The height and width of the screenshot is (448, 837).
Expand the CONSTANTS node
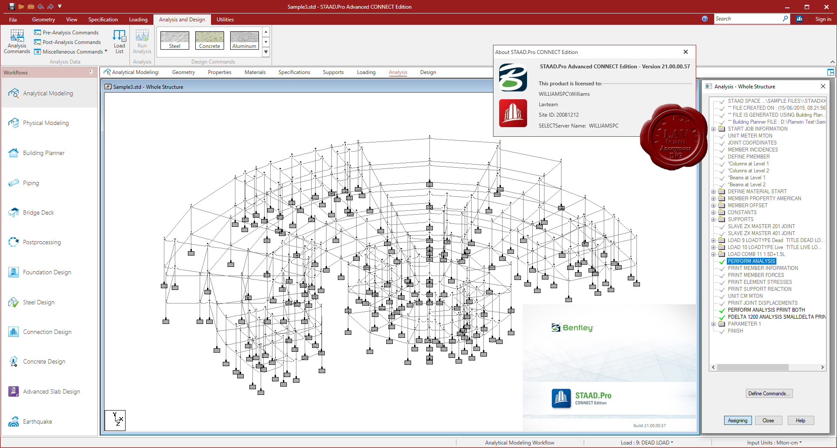(x=713, y=212)
